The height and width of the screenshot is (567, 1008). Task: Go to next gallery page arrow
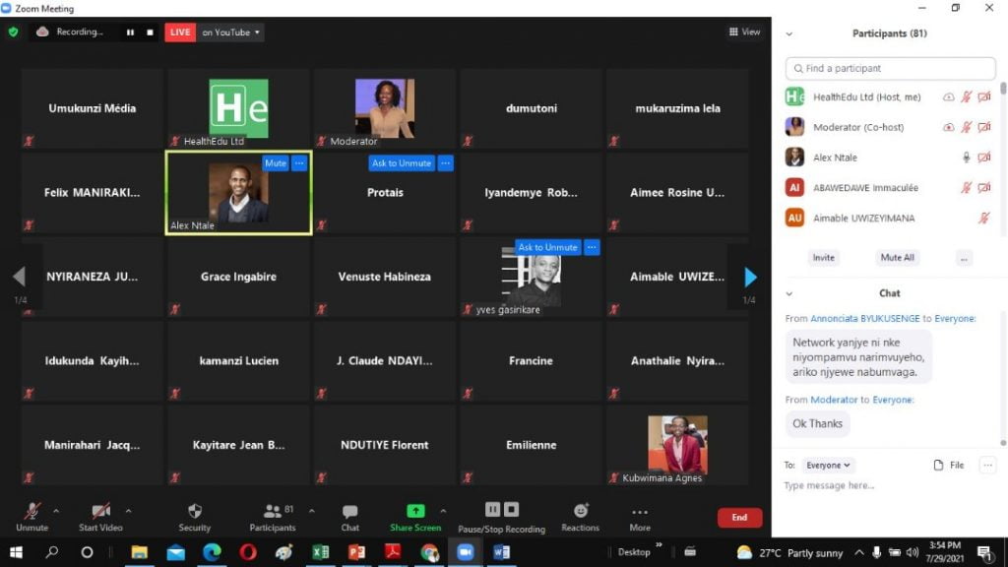749,277
